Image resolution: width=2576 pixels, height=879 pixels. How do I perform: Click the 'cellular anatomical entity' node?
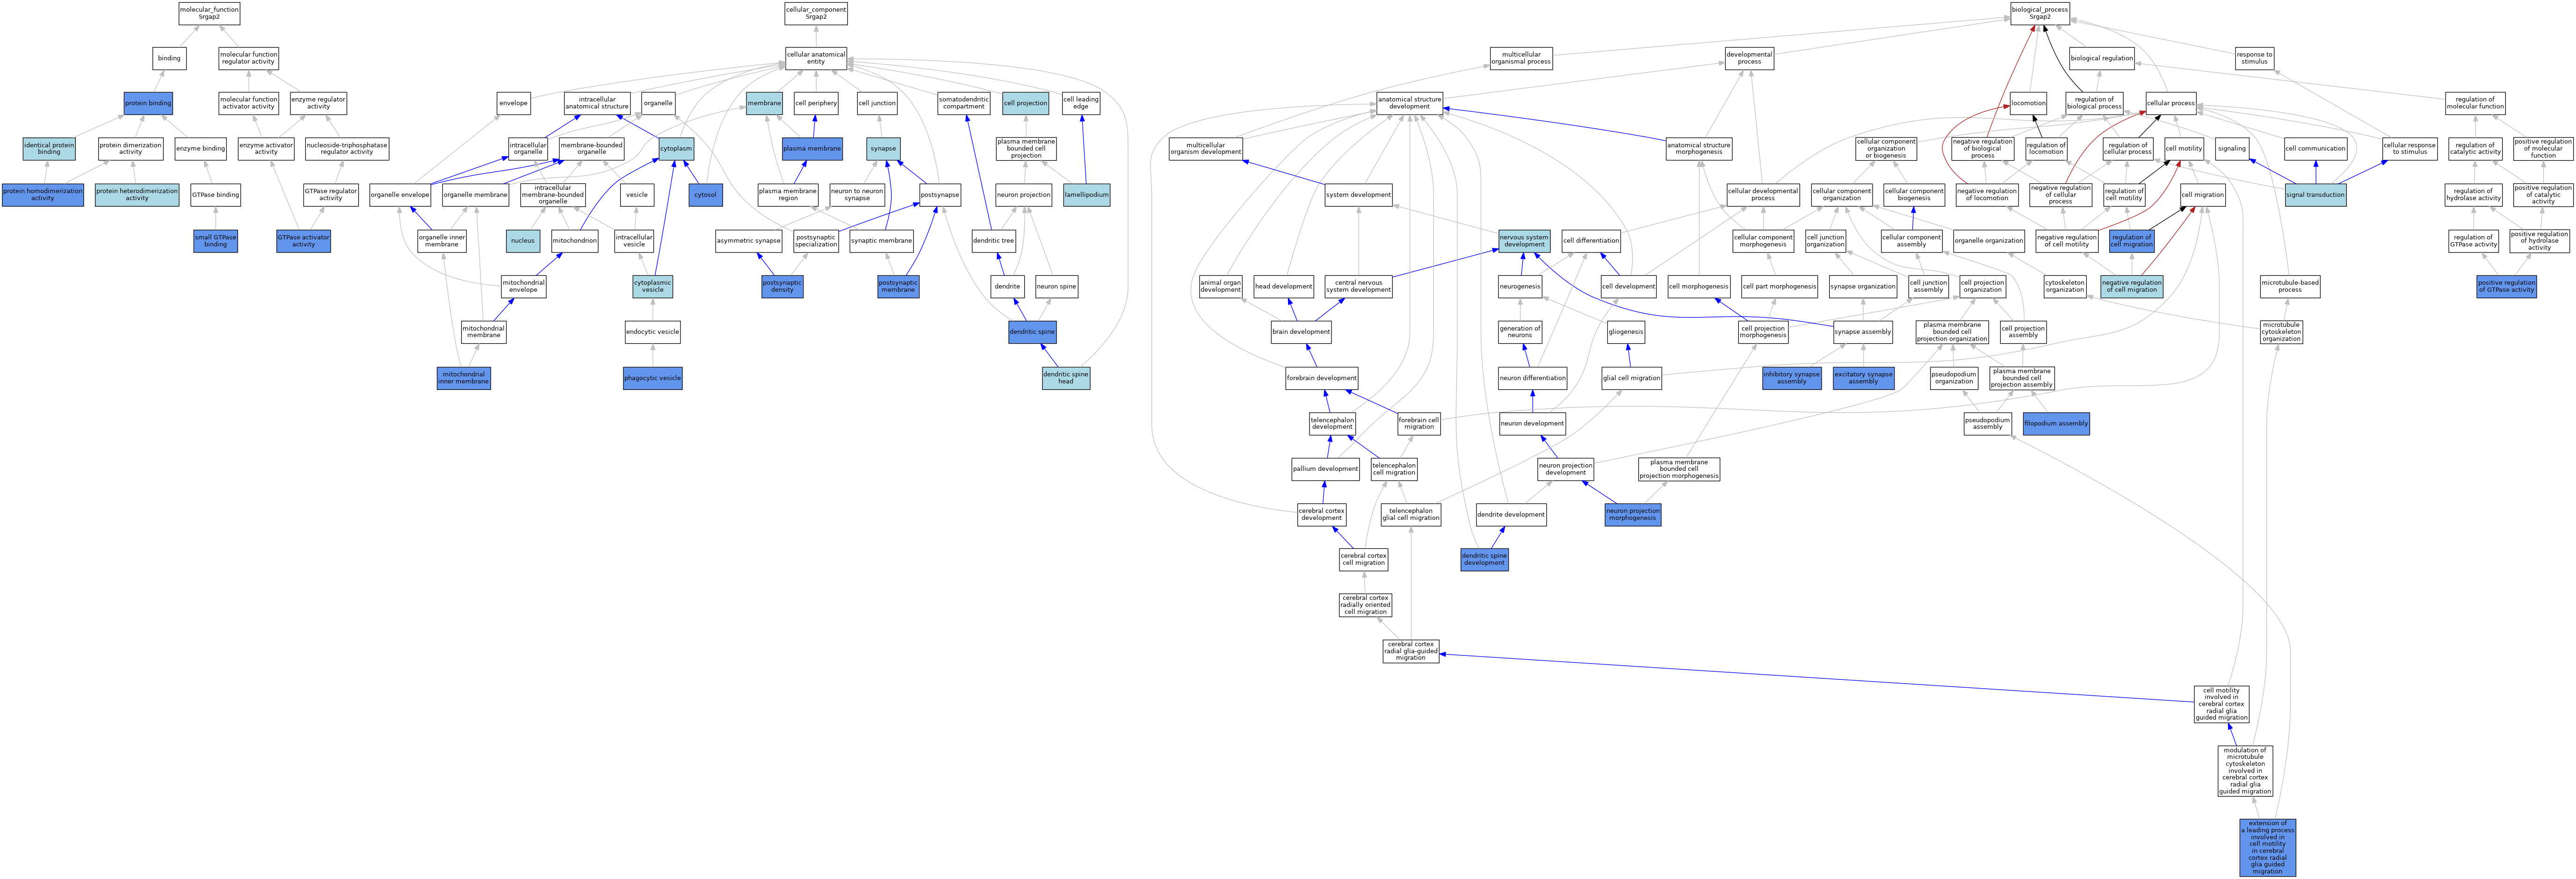pyautogui.click(x=816, y=58)
